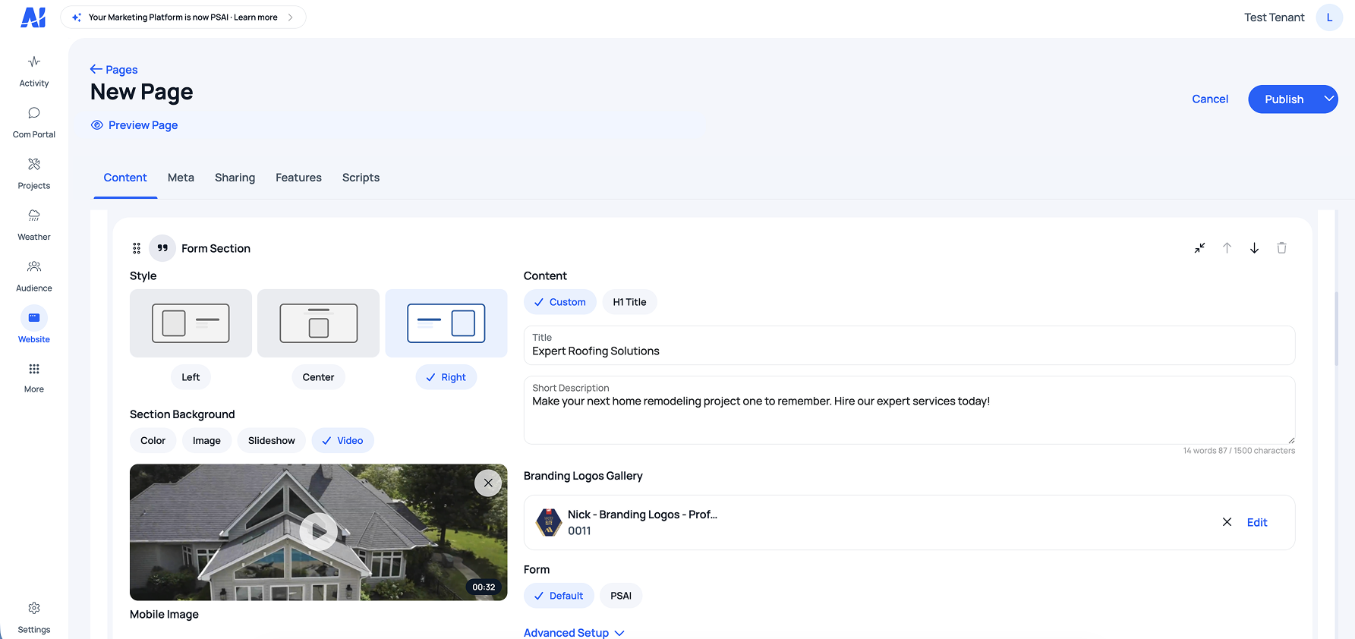Switch to the Meta tab
This screenshot has height=639, width=1355.
point(181,178)
